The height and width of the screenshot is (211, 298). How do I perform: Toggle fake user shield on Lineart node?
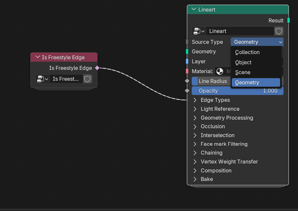point(279,31)
